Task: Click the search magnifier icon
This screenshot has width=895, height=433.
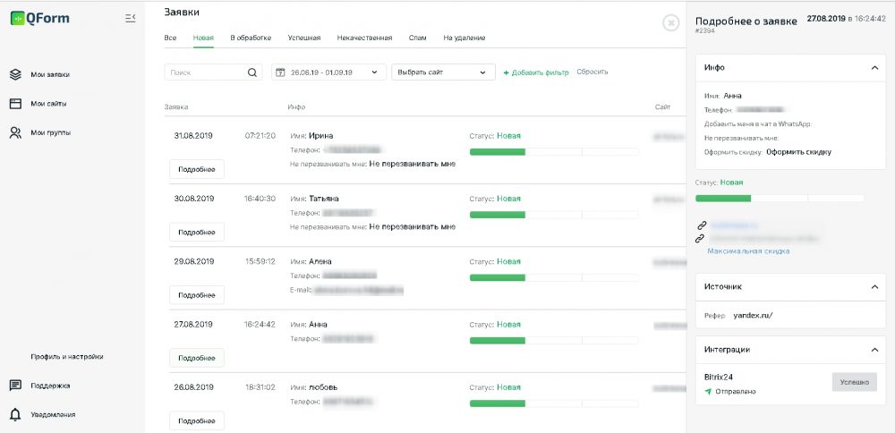Action: click(x=252, y=72)
